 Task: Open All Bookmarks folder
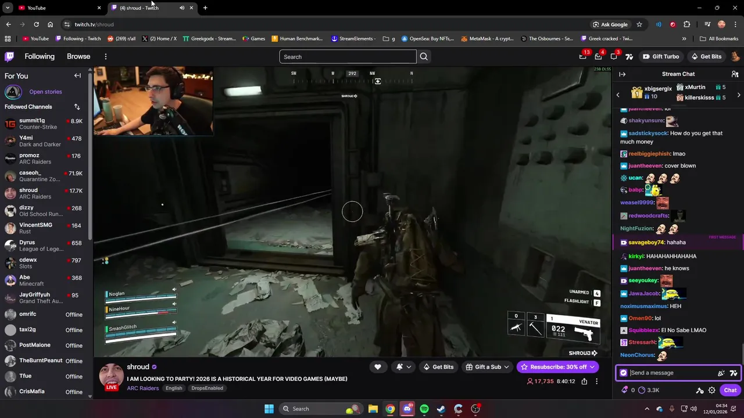click(x=719, y=39)
